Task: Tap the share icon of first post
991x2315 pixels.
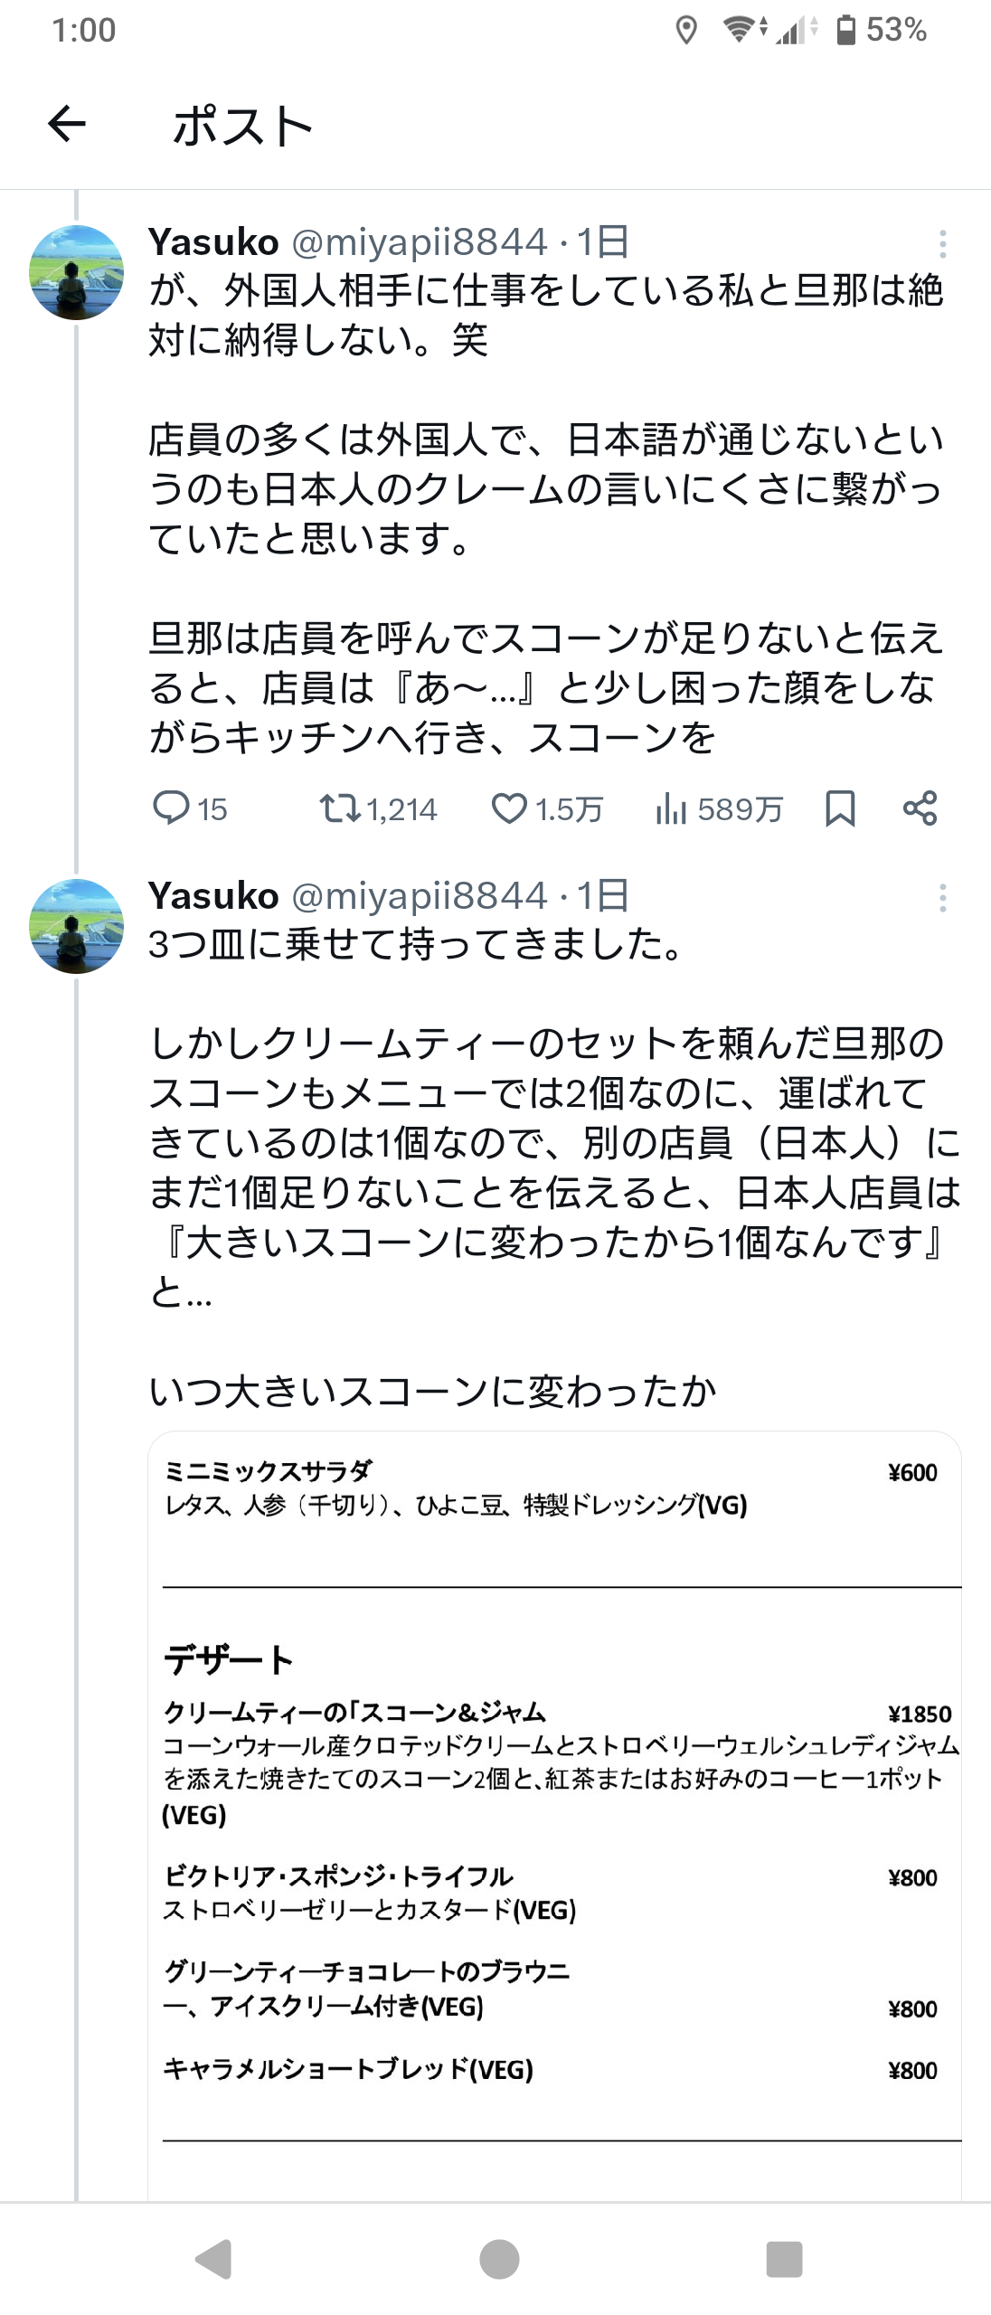Action: coord(920,808)
